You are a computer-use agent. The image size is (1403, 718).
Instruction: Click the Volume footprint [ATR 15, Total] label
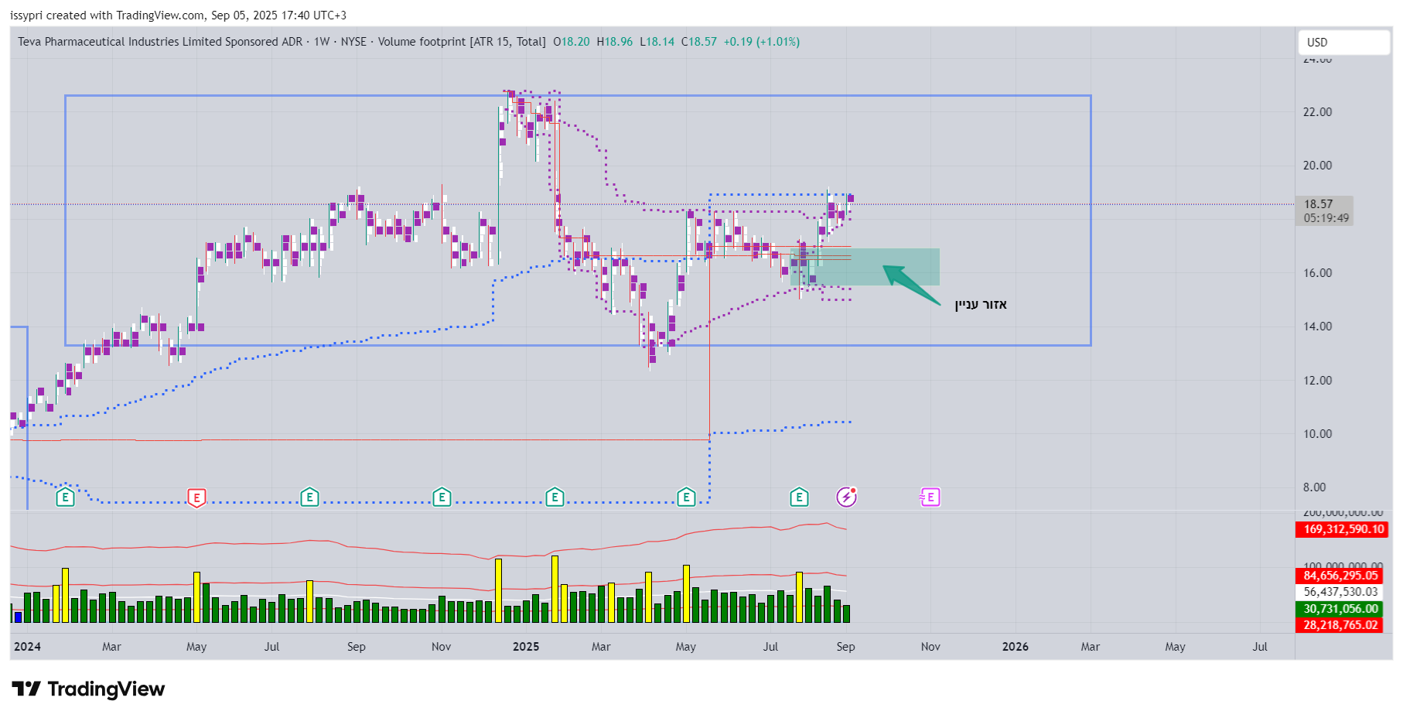pos(462,42)
